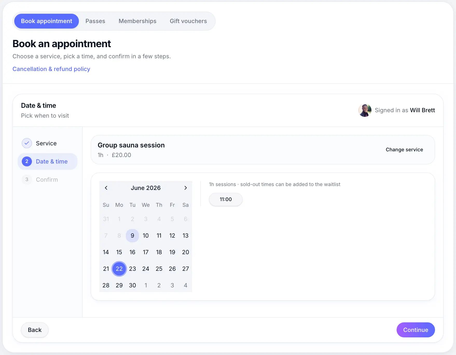Open the Confirm step
456x355 pixels.
[x=47, y=180]
